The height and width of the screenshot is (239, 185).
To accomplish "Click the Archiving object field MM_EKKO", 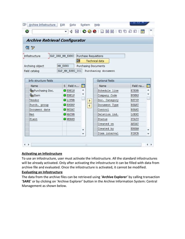I will pos(66,66).
